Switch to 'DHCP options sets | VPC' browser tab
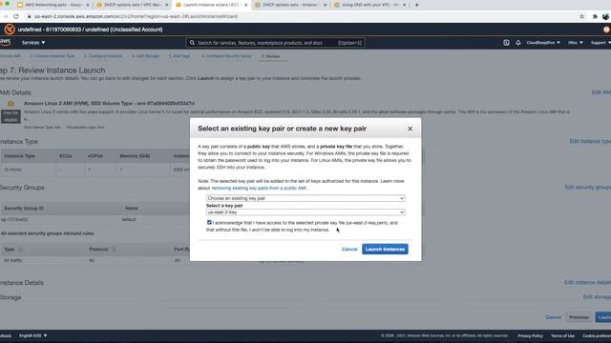Screen dimensions: 611x343 [x=133, y=5]
